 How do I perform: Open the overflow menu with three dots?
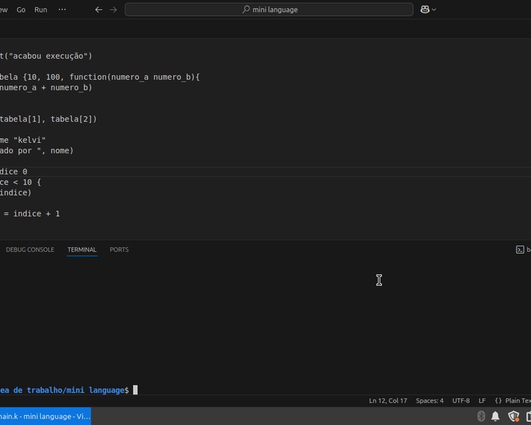(62, 9)
